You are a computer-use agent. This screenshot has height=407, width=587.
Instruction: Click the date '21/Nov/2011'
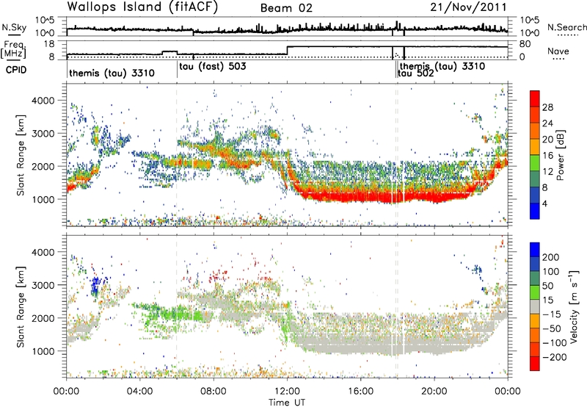[468, 7]
